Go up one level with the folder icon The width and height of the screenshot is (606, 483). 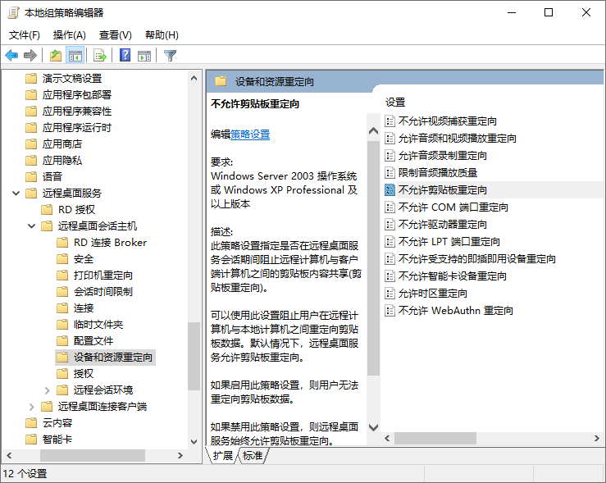[x=56, y=56]
